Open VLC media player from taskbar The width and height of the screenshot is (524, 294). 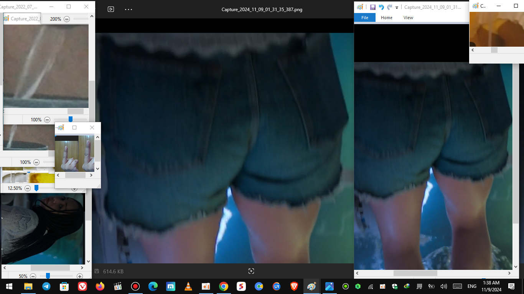(188, 286)
